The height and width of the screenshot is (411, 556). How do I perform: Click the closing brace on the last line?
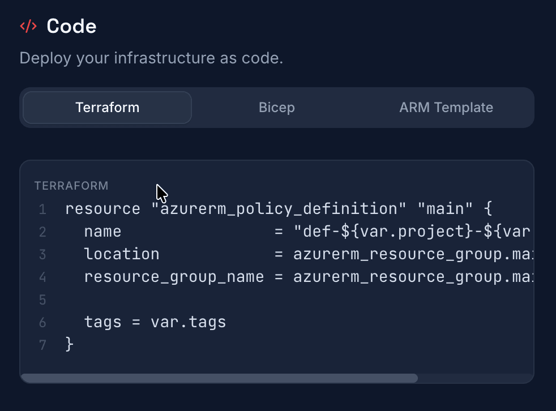tap(69, 344)
